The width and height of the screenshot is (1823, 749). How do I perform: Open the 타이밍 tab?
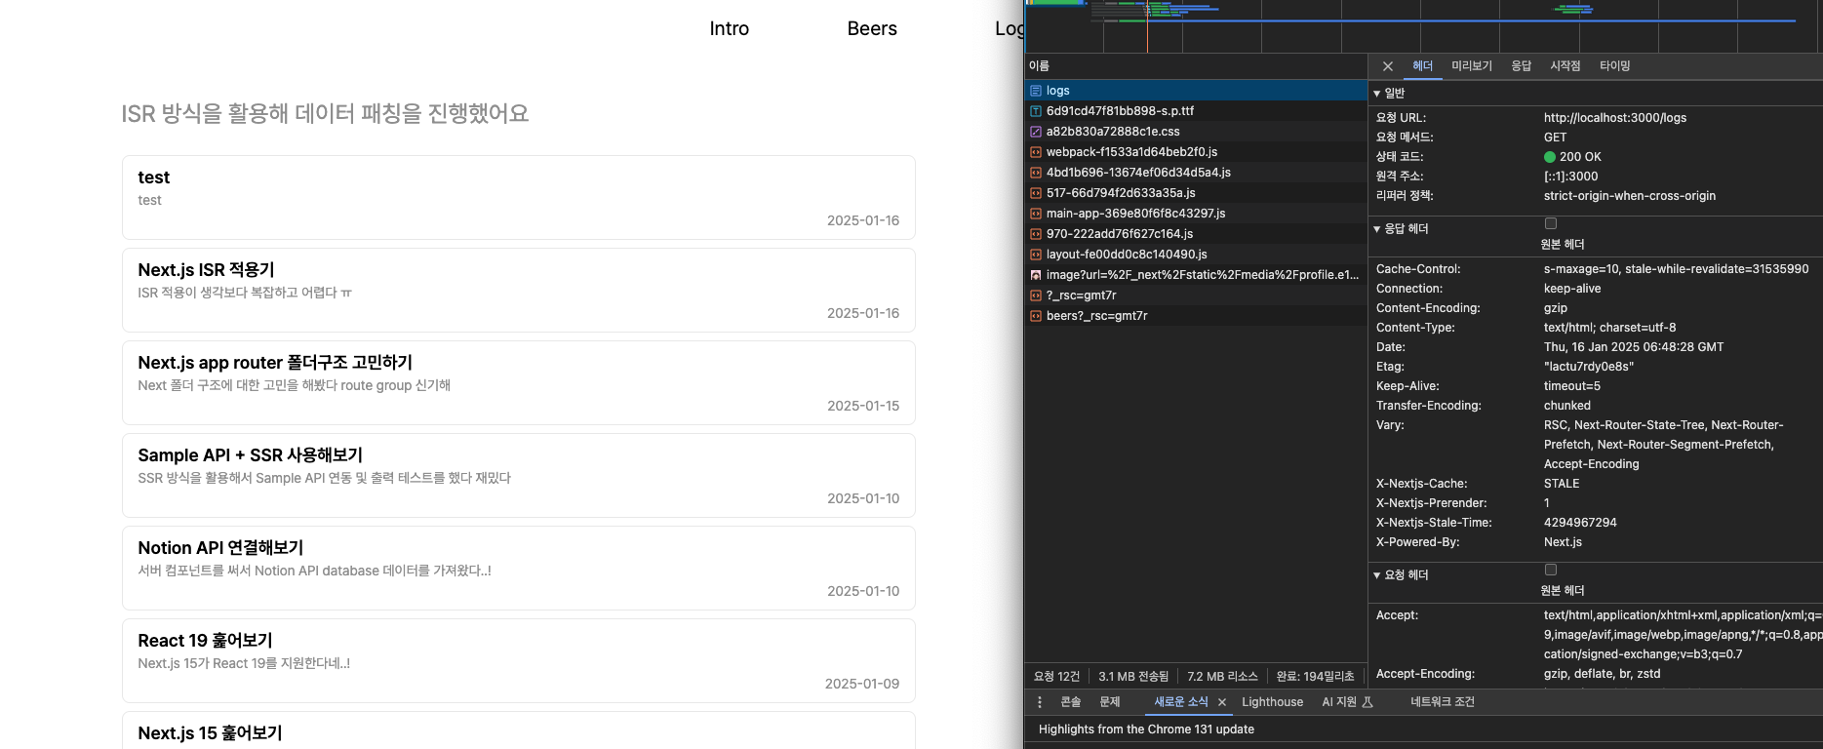pos(1615,66)
